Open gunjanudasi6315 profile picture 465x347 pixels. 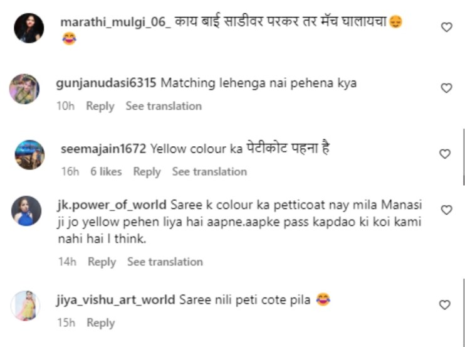coord(24,89)
